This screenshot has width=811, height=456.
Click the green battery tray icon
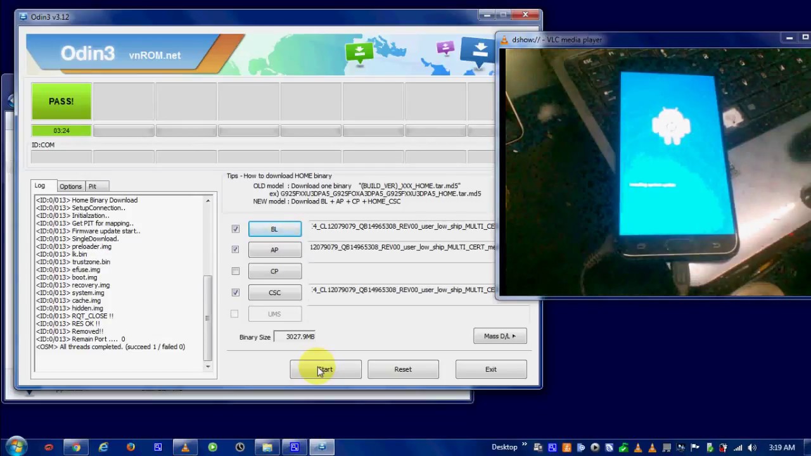coord(710,448)
